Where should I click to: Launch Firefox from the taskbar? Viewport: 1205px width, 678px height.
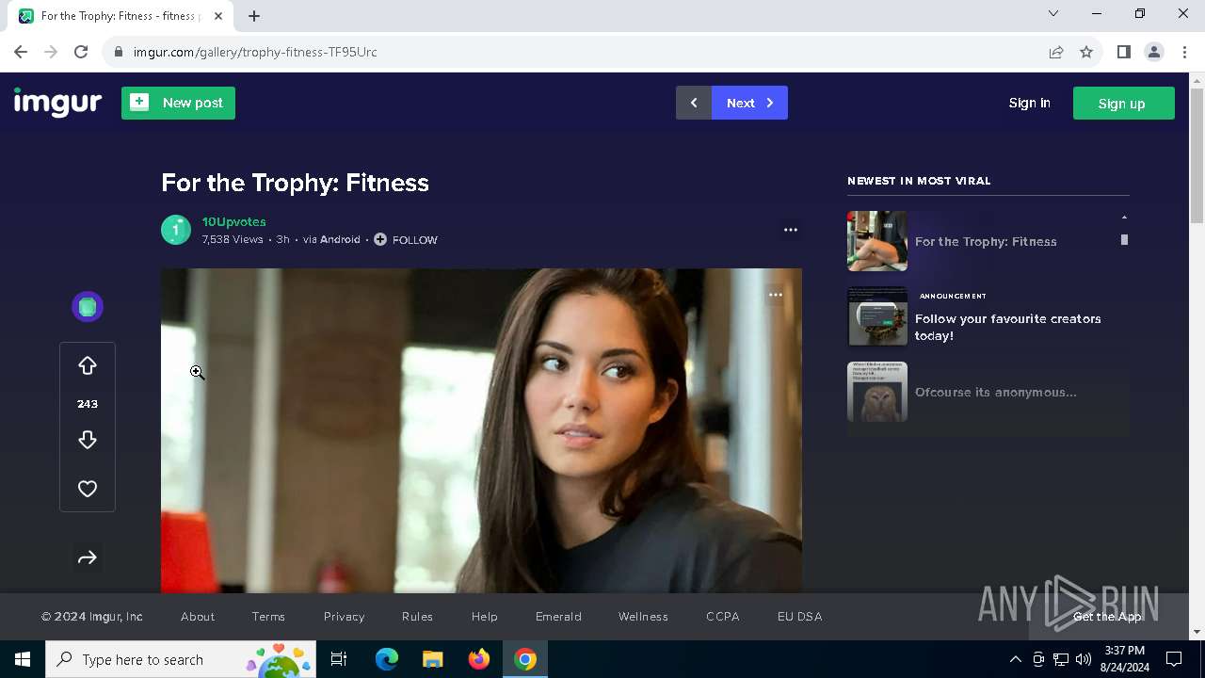pos(479,659)
